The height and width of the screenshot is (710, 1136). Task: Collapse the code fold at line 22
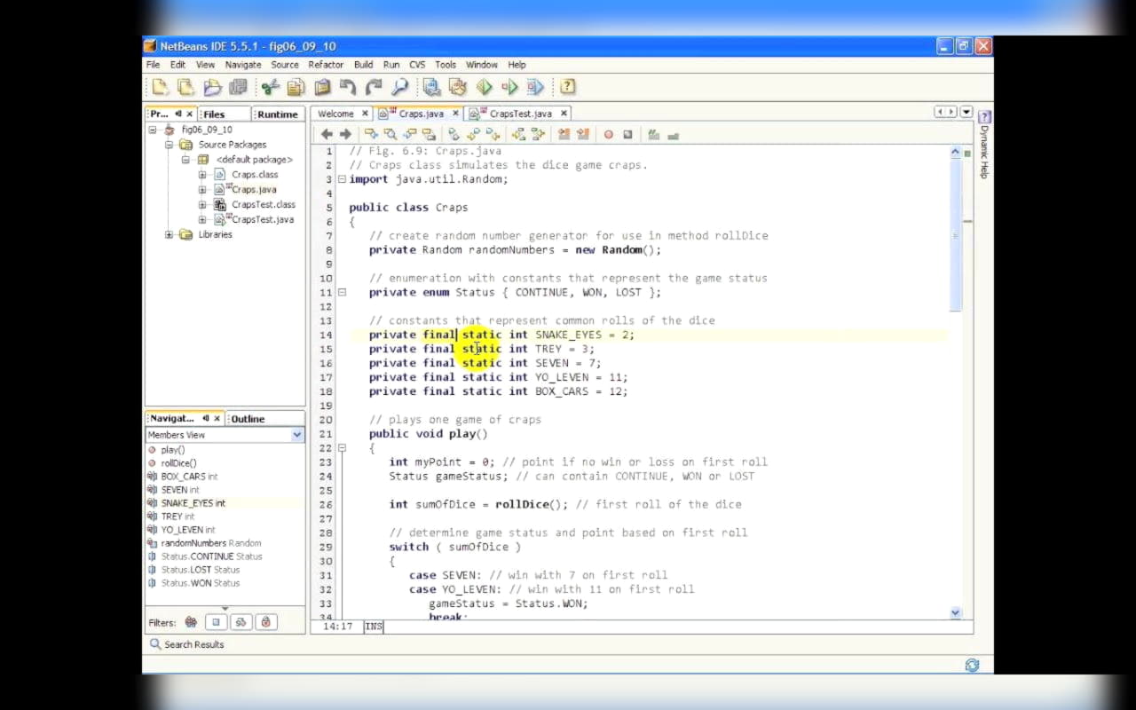pos(343,447)
